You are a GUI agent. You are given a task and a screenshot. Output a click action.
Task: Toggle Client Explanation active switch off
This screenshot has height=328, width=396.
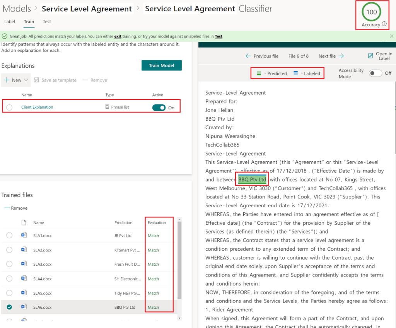(x=159, y=108)
